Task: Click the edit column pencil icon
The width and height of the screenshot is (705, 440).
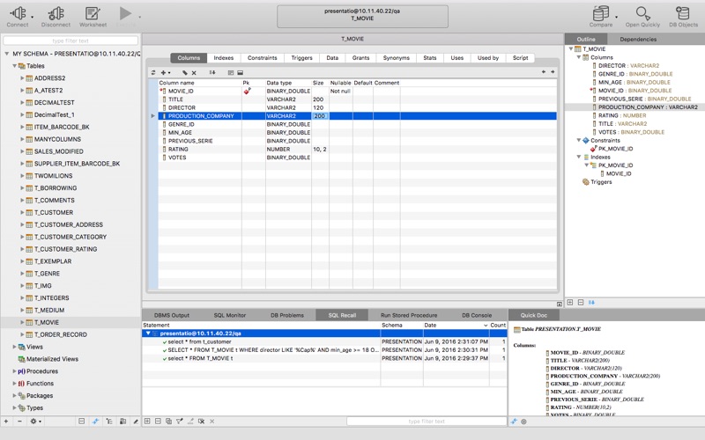Action: (x=184, y=72)
